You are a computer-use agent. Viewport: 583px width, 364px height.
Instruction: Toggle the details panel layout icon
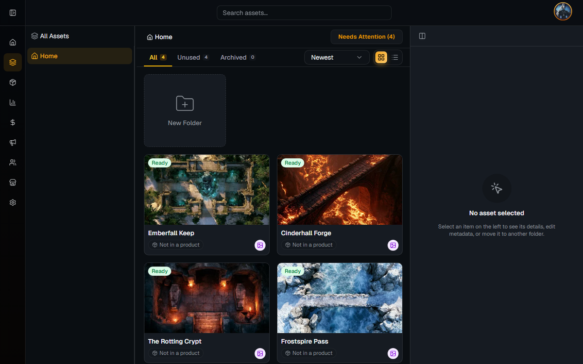pyautogui.click(x=422, y=36)
